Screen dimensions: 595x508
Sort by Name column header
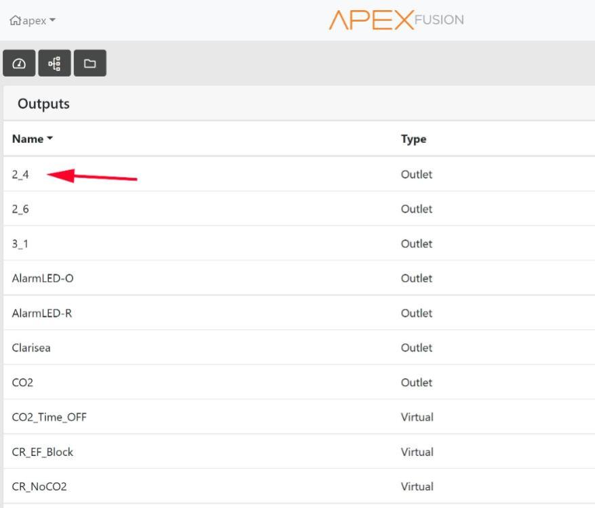pos(27,139)
